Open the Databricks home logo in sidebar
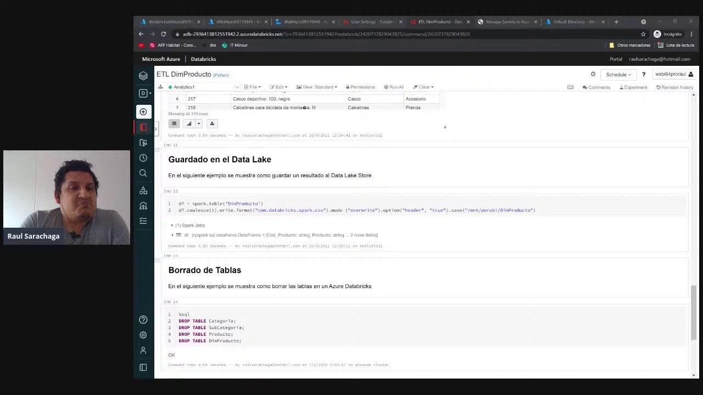This screenshot has height=395, width=703. pos(143,76)
